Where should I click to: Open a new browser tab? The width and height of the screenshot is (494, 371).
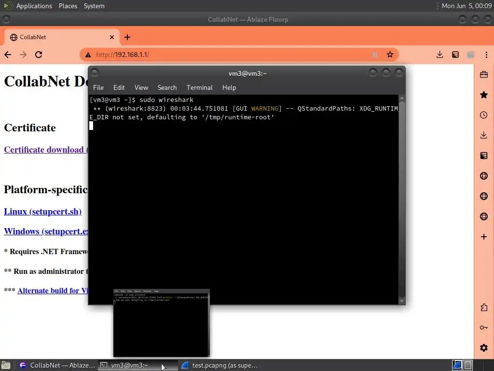[127, 37]
